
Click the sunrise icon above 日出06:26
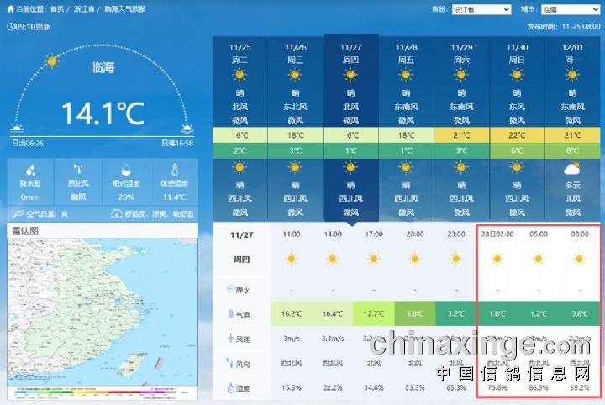pyautogui.click(x=17, y=129)
